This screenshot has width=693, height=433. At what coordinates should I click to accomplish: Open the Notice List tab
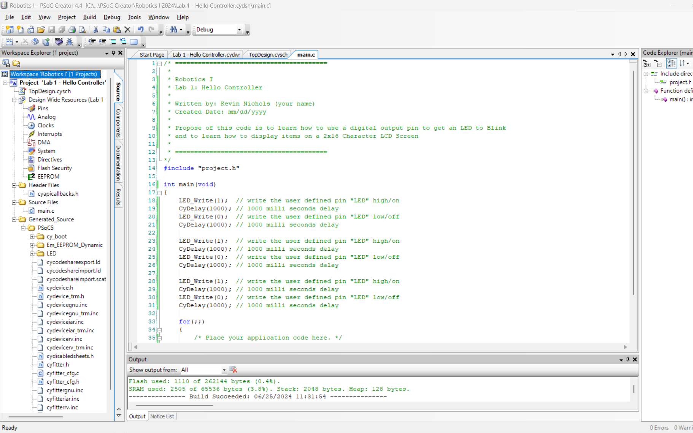pyautogui.click(x=162, y=417)
